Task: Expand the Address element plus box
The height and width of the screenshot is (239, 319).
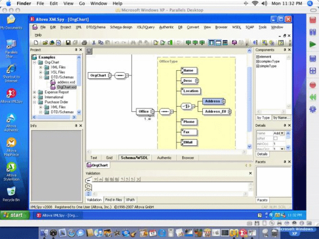Action: pos(224,101)
